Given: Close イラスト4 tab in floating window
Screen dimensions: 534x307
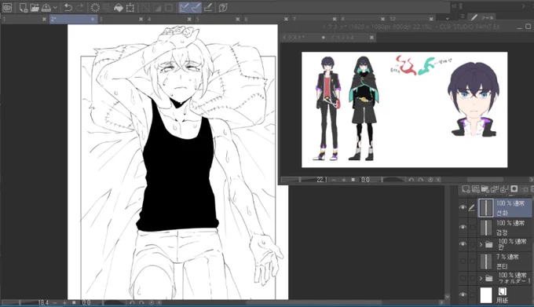Looking at the screenshot, I should pos(372,38).
